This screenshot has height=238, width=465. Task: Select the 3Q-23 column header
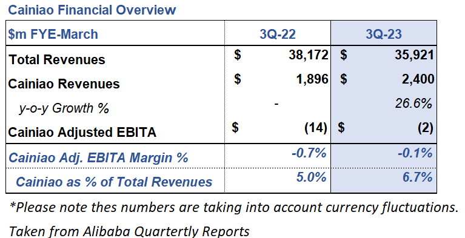383,34
